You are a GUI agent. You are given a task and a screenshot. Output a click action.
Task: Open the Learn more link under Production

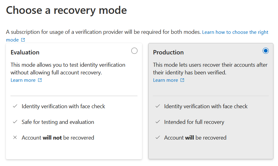[165, 80]
